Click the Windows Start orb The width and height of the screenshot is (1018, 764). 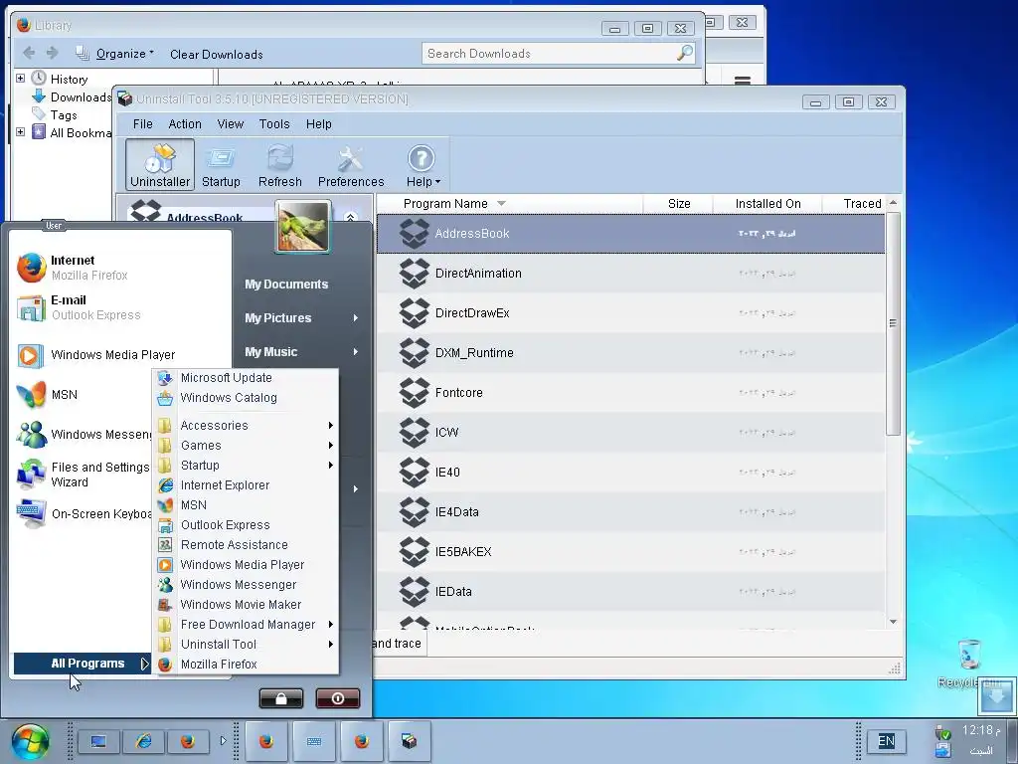coord(31,742)
